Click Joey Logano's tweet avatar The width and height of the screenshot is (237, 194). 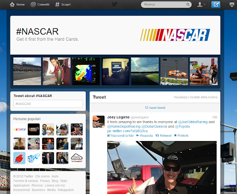coord(99,122)
